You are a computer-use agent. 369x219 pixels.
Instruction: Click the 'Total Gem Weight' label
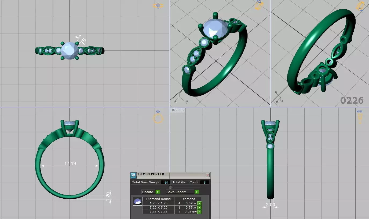(x=146, y=182)
